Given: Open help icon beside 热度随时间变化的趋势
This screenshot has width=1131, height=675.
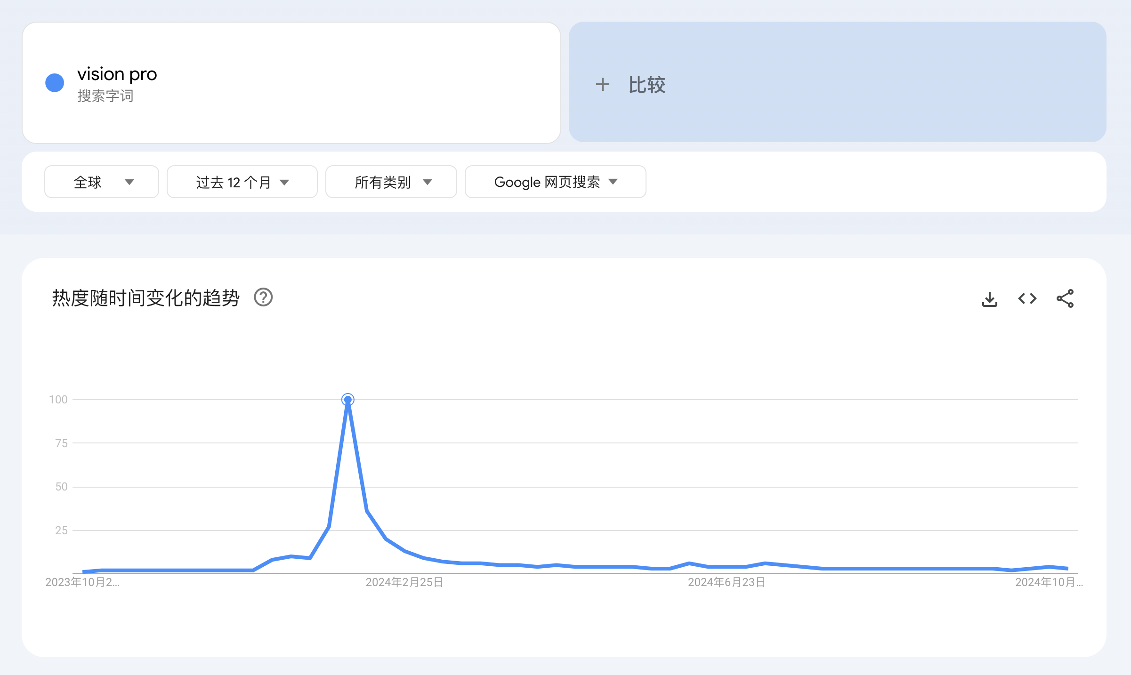Looking at the screenshot, I should click(x=263, y=297).
